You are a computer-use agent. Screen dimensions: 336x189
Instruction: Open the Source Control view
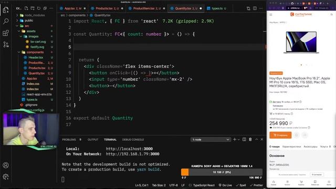tap(6, 44)
